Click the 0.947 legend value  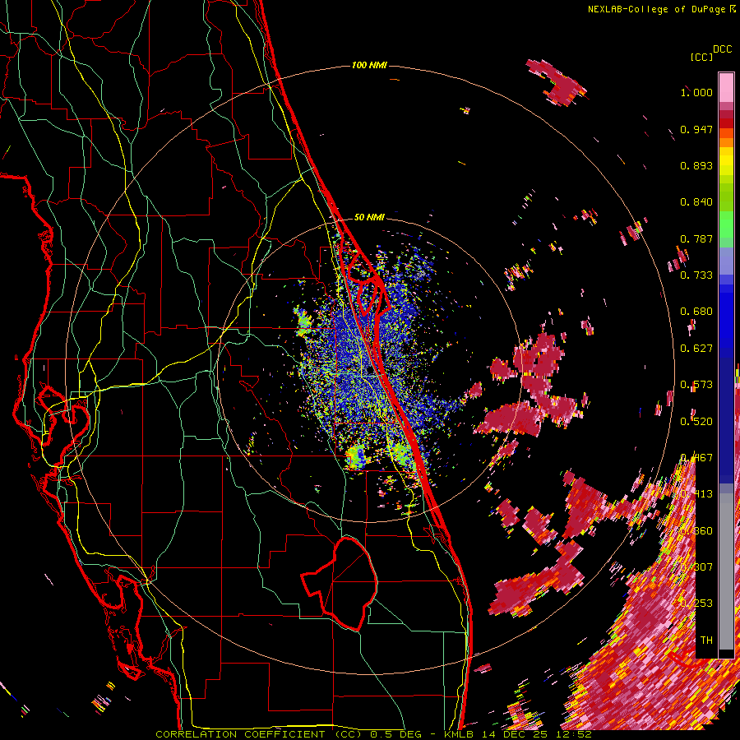point(696,129)
